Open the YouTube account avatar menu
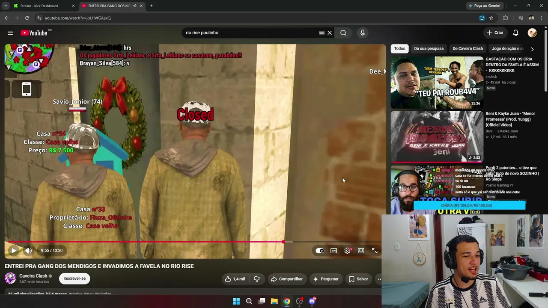Screen dimensions: 548x308 coord(532,33)
